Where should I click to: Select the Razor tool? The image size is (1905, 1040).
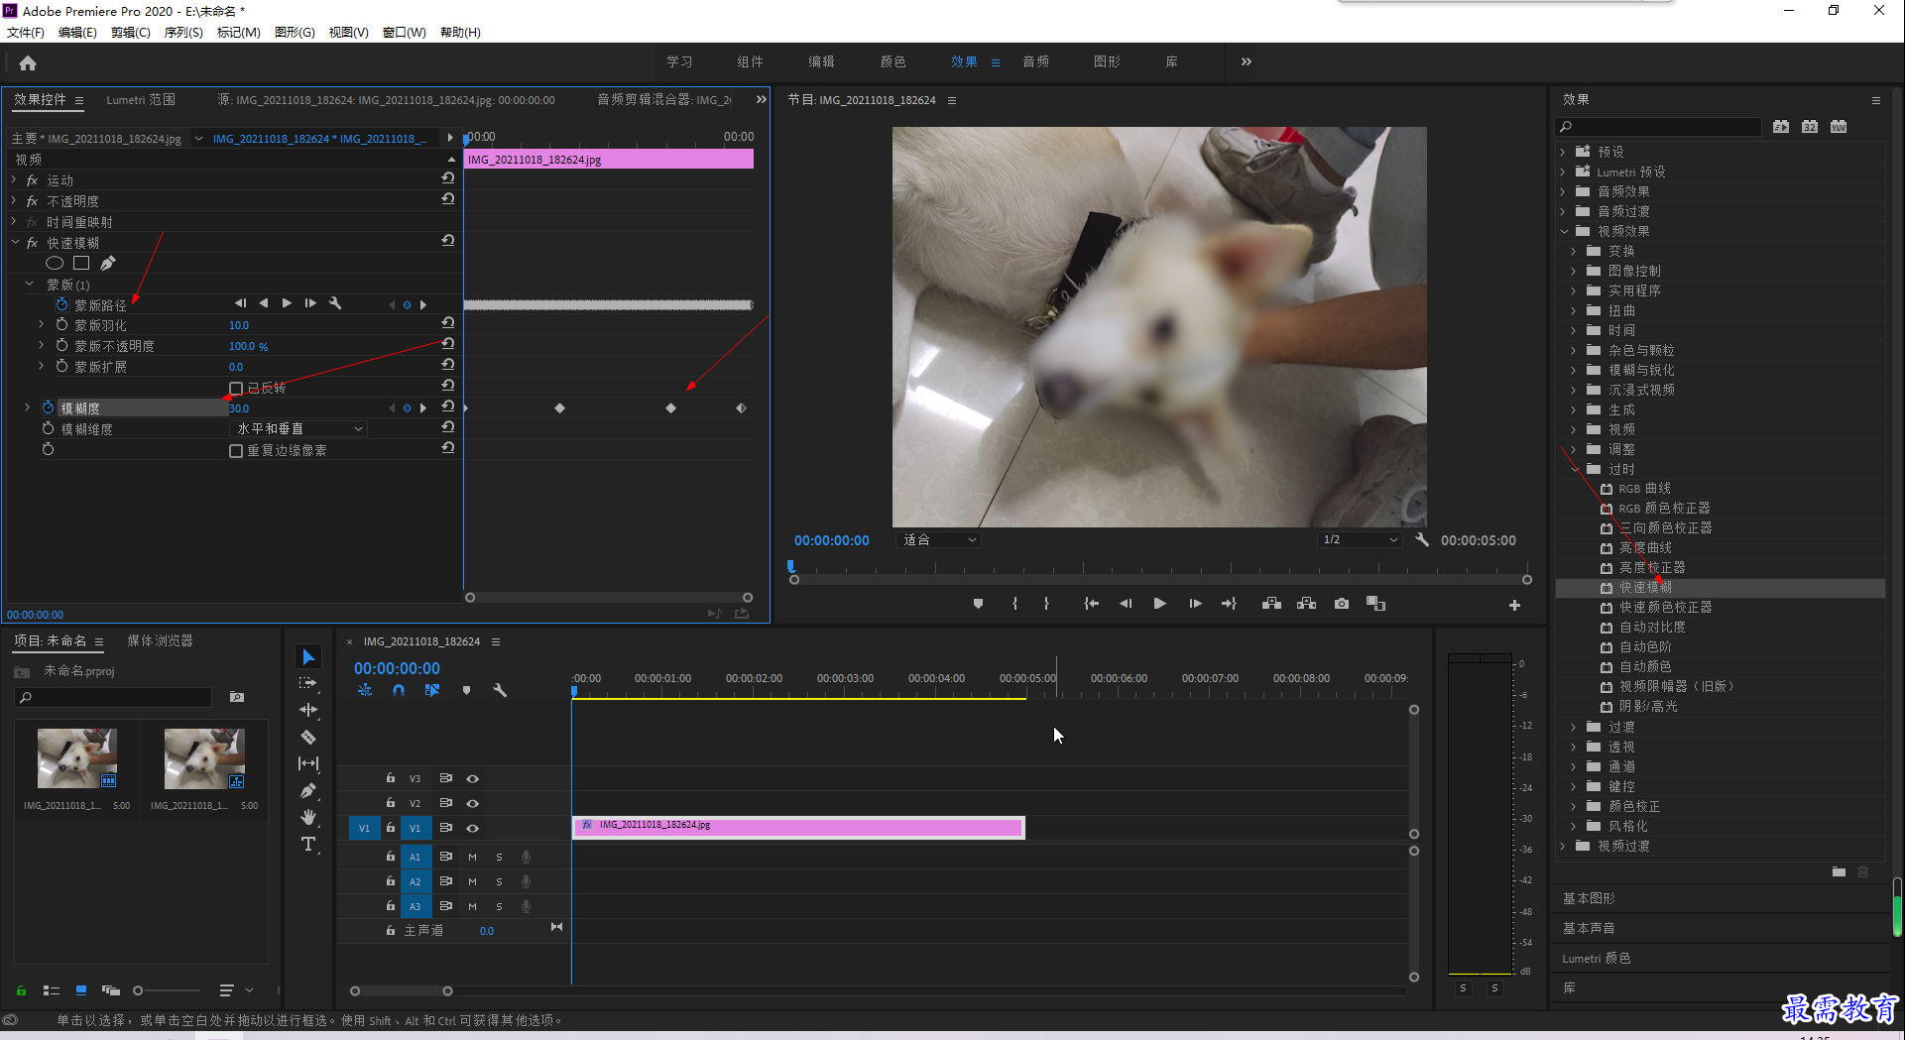point(308,737)
